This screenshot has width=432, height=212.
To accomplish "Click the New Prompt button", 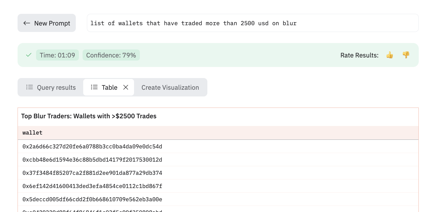I will (47, 23).
